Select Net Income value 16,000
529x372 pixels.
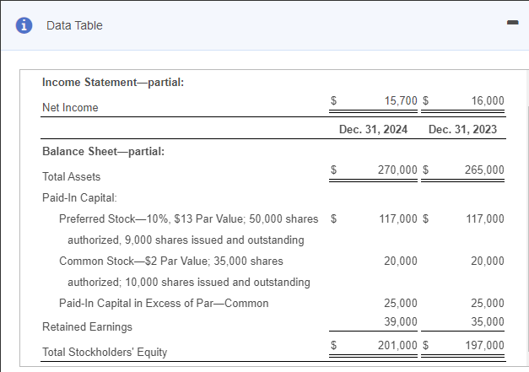[488, 100]
